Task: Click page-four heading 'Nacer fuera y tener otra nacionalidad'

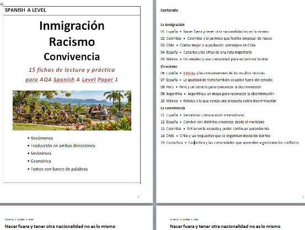Action: 225,227
